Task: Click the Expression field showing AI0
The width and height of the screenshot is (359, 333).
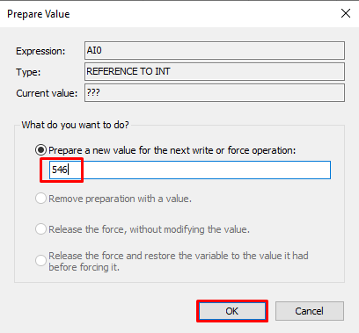Action: (x=215, y=50)
